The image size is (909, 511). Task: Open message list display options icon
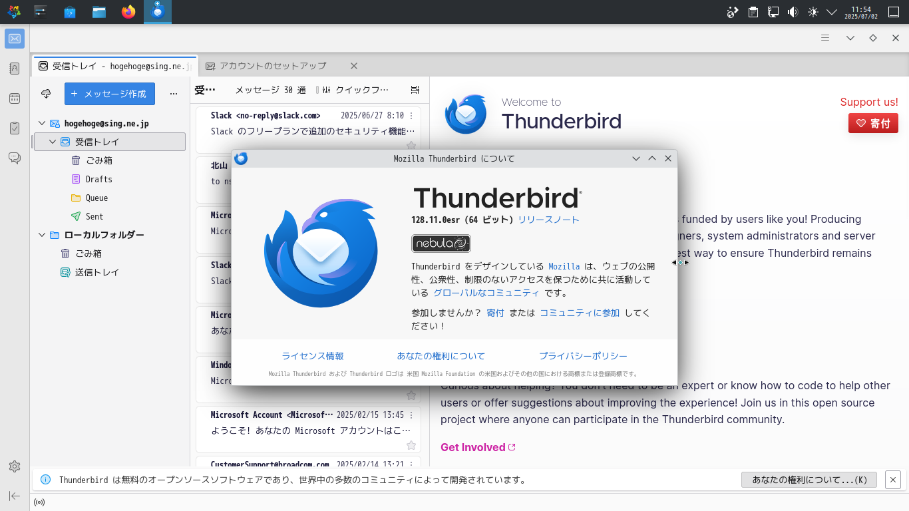(415, 90)
